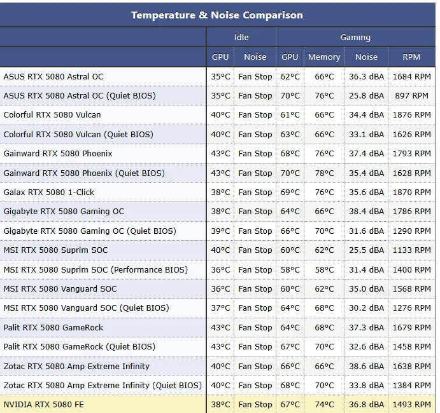Select the MSI RTX 5080 Vanguard SOC row name

tap(60, 288)
